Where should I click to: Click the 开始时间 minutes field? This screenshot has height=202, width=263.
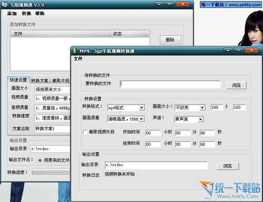[x=183, y=133]
